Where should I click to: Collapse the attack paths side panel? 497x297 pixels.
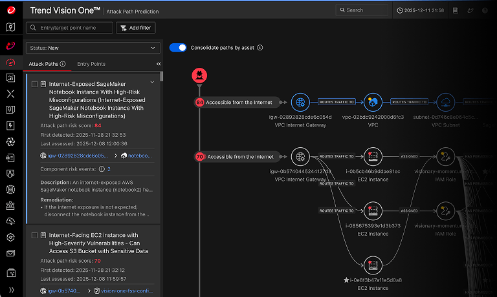click(x=159, y=64)
